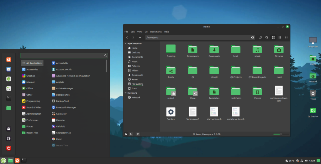Lock the screen from the menu sidebar
The image size is (321, 164).
(8, 129)
